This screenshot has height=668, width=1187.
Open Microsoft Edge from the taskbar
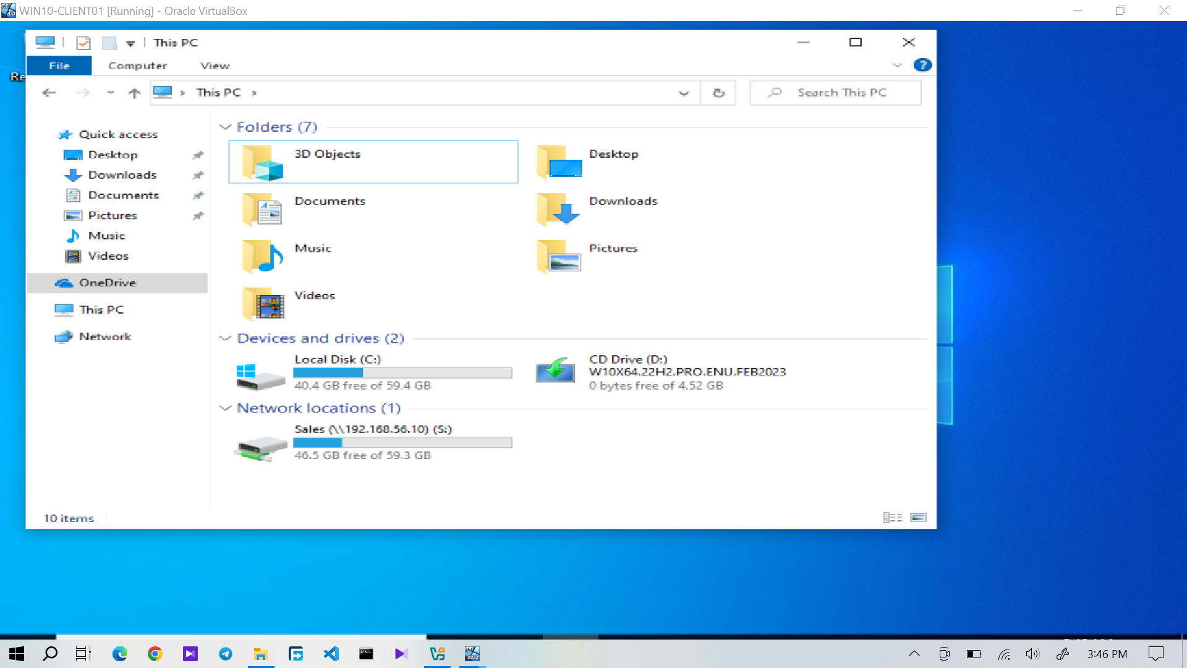[120, 654]
